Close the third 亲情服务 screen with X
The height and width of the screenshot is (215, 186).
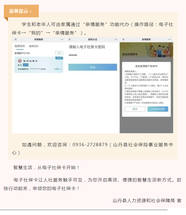point(123,39)
